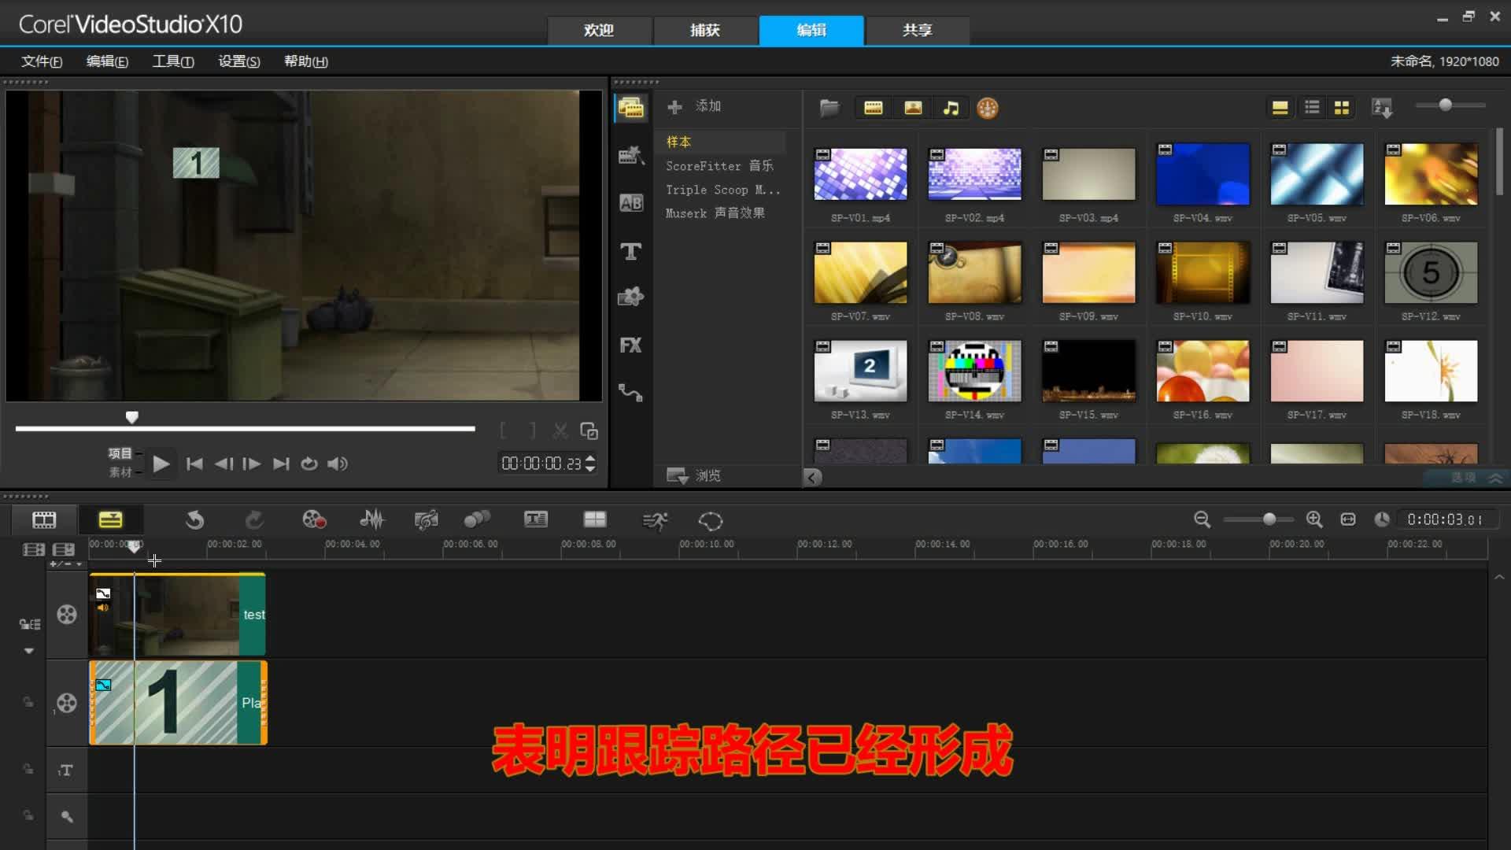Click the timeline zoom level slider

(x=1269, y=519)
